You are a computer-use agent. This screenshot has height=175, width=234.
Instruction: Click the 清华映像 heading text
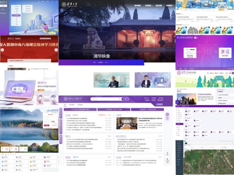[x=102, y=56]
